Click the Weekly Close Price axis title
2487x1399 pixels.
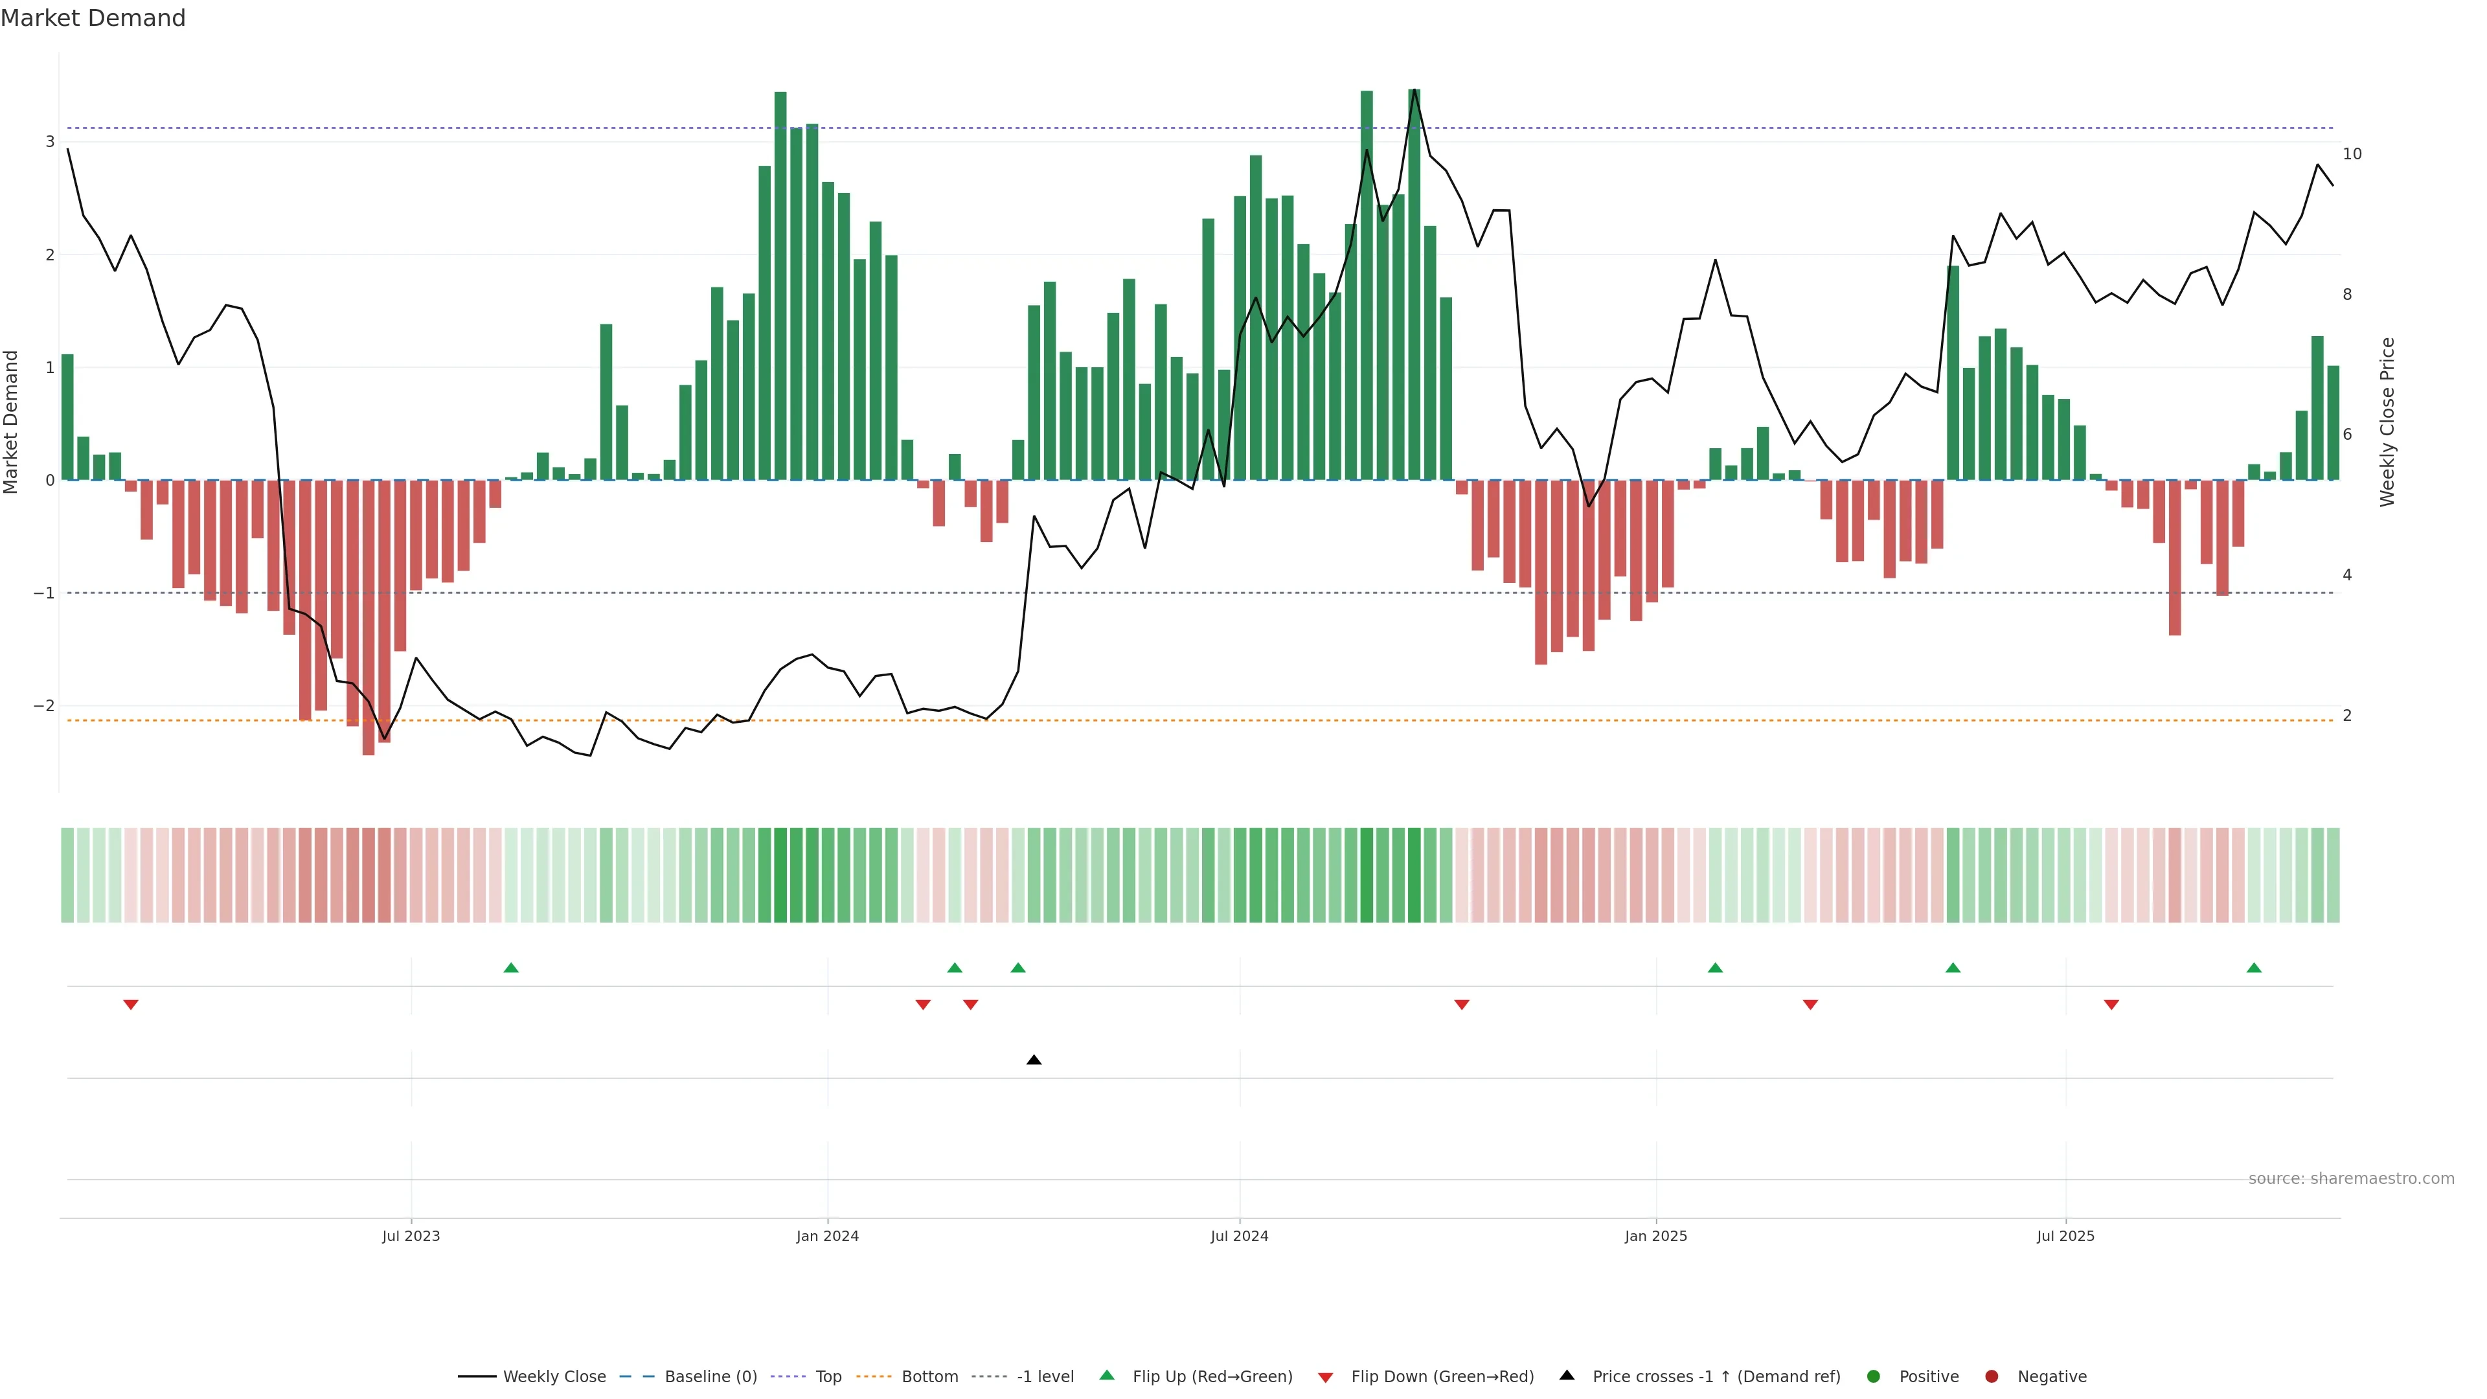point(2387,422)
